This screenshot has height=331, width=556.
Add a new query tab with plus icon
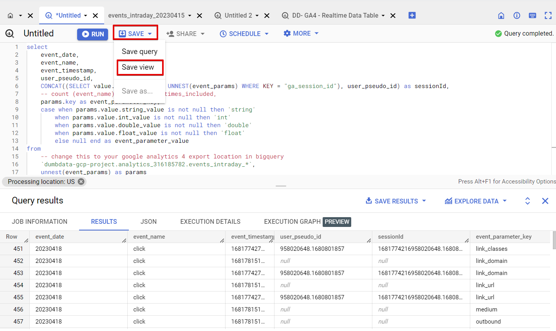(x=412, y=15)
